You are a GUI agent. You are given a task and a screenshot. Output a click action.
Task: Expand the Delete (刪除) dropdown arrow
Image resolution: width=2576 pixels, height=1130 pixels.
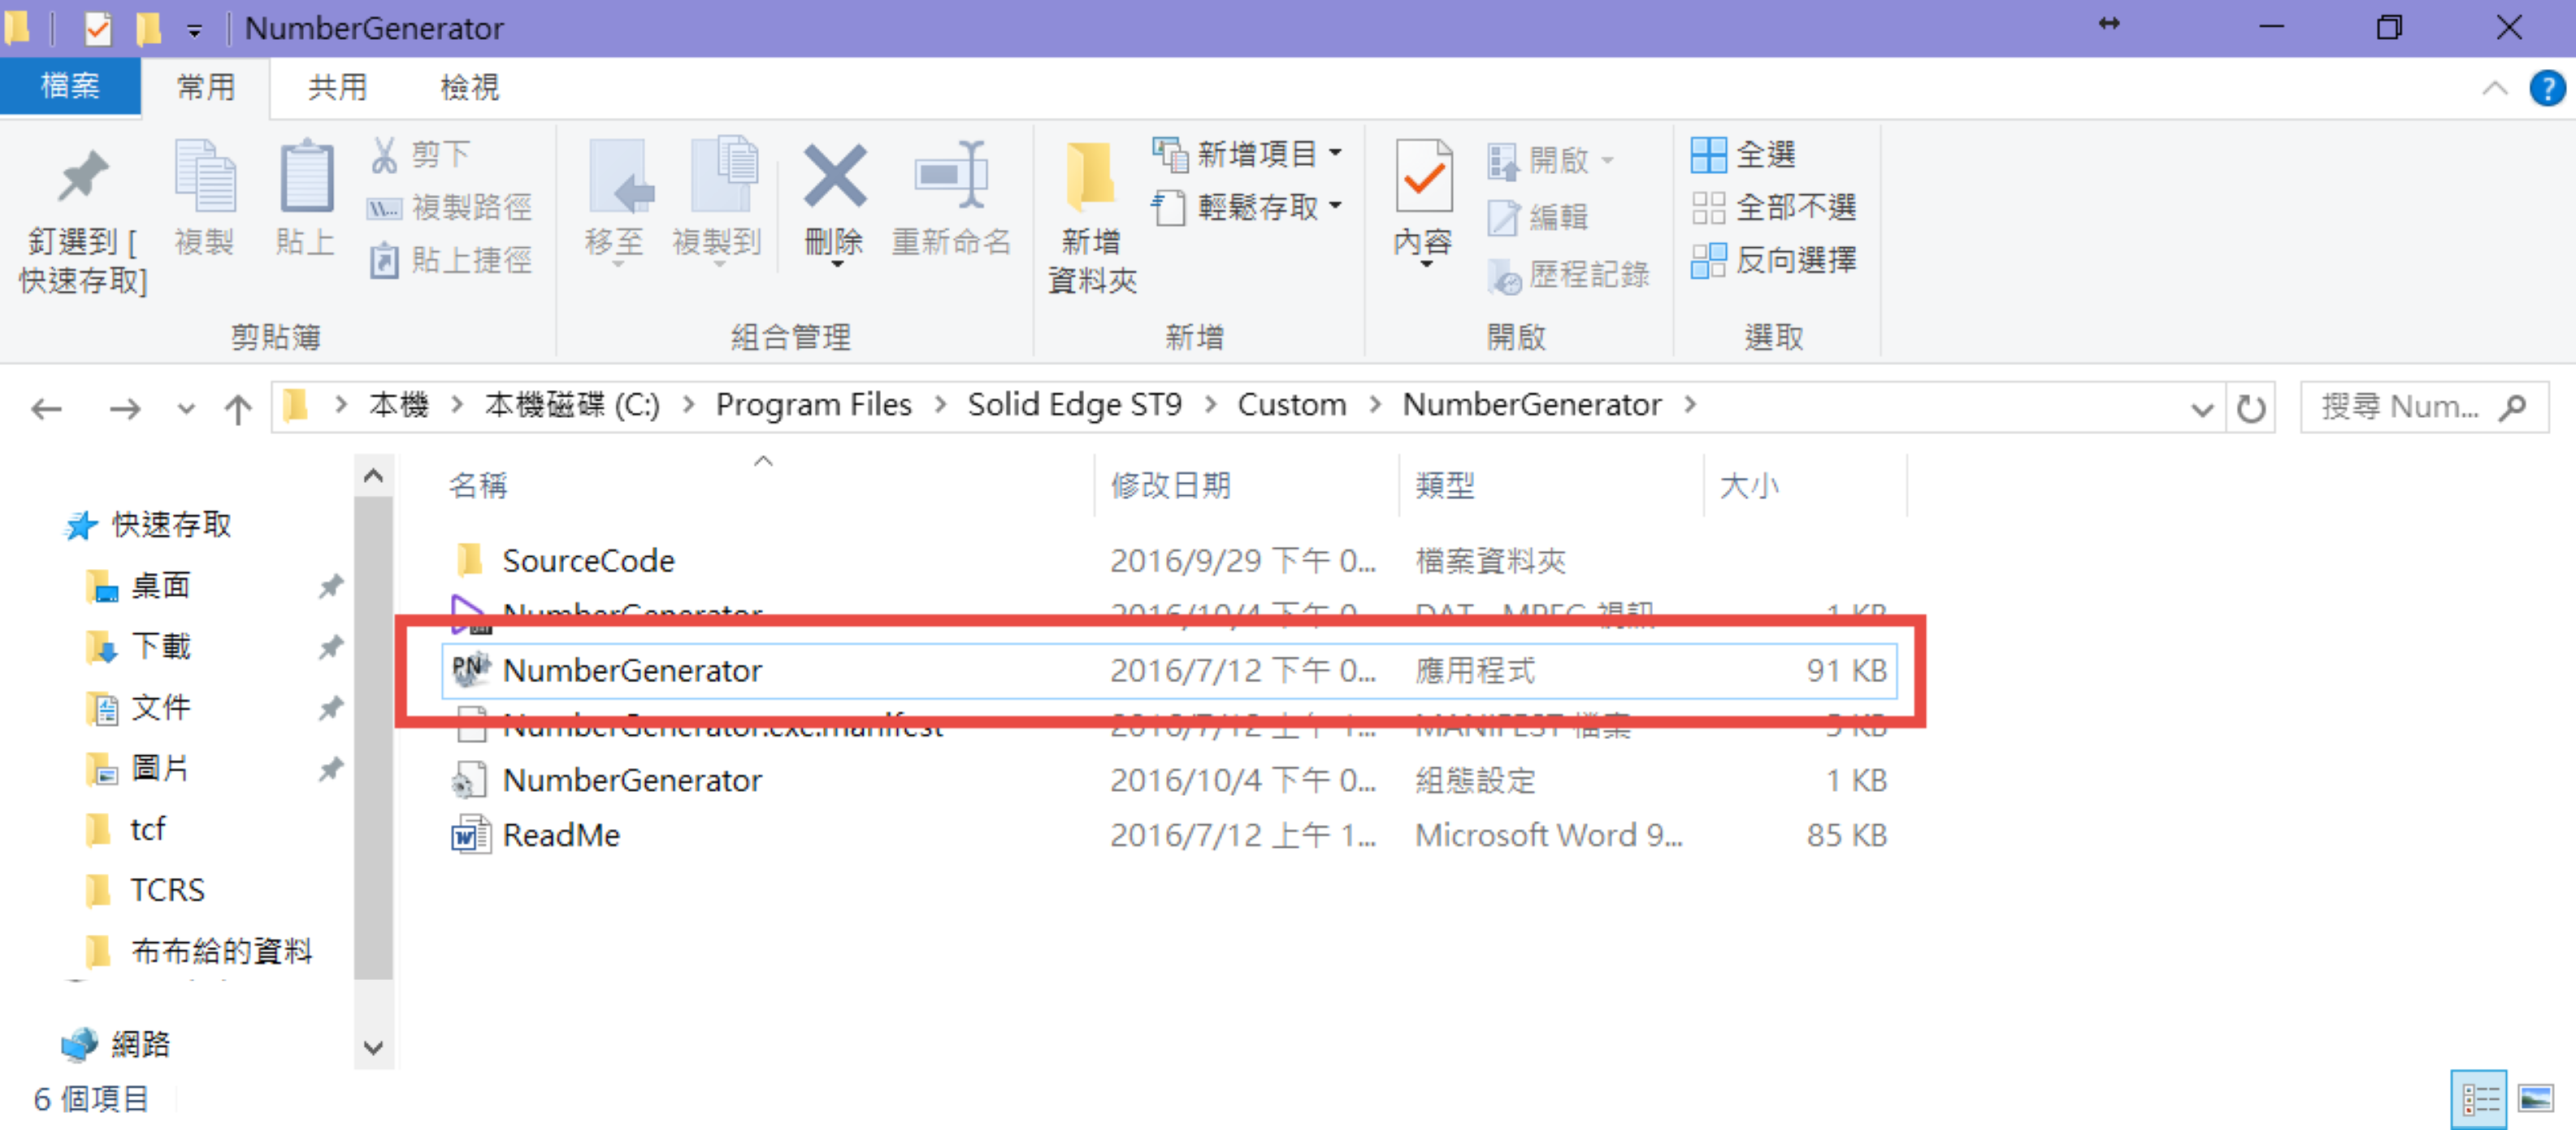click(x=836, y=265)
